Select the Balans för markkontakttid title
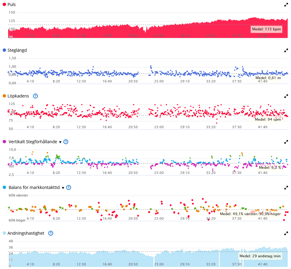This screenshot has height=269, width=291. click(34, 187)
